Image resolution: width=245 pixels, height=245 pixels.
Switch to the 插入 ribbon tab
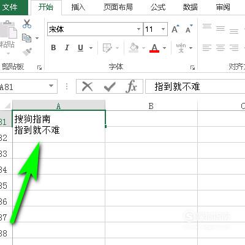coord(78,7)
